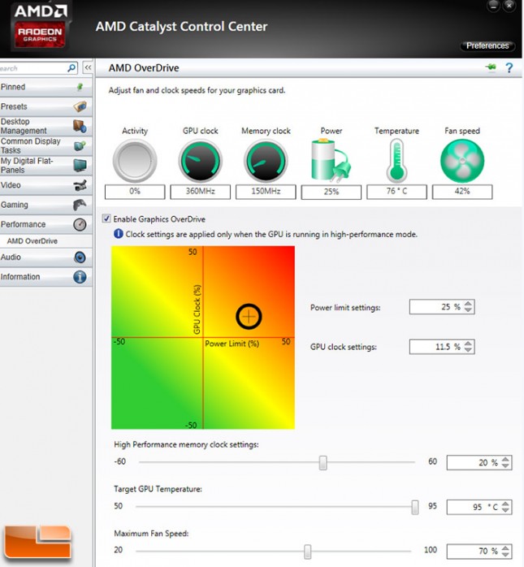
Task: Click the Memory clock gauge
Action: (x=266, y=161)
